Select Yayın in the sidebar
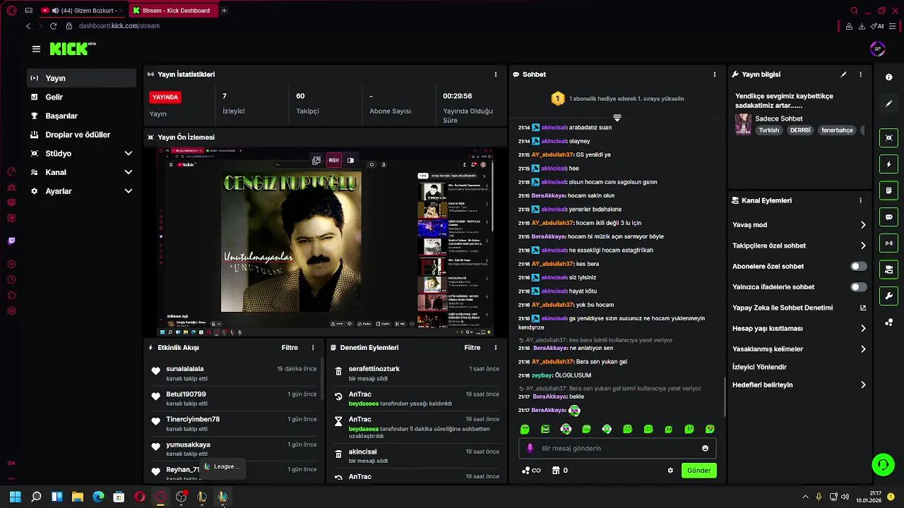The image size is (904, 508). coord(82,78)
